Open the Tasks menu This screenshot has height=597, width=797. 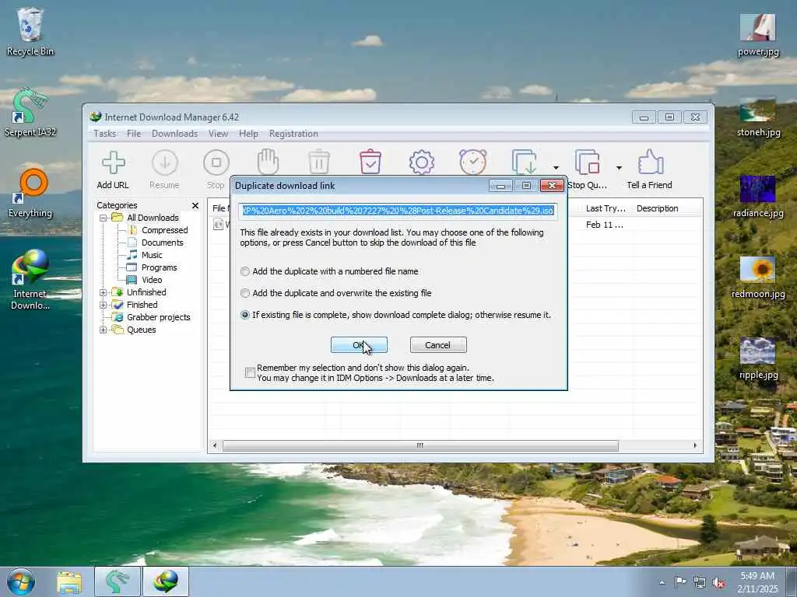coord(105,134)
